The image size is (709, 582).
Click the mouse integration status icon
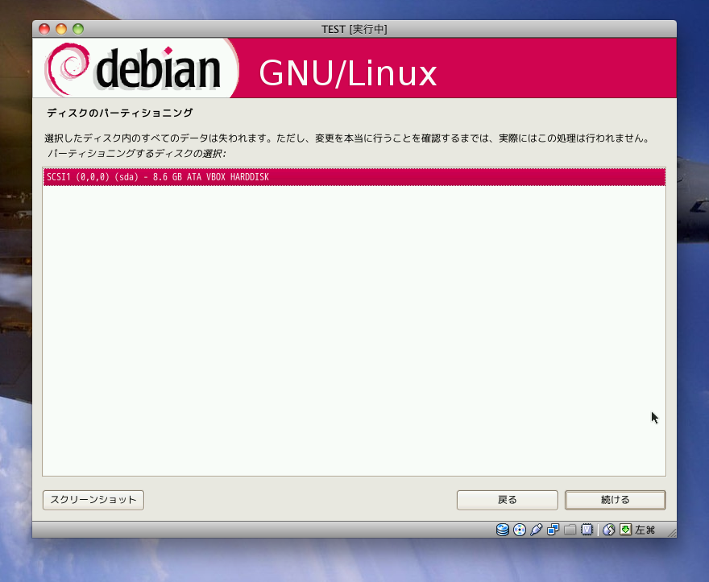[x=608, y=530]
